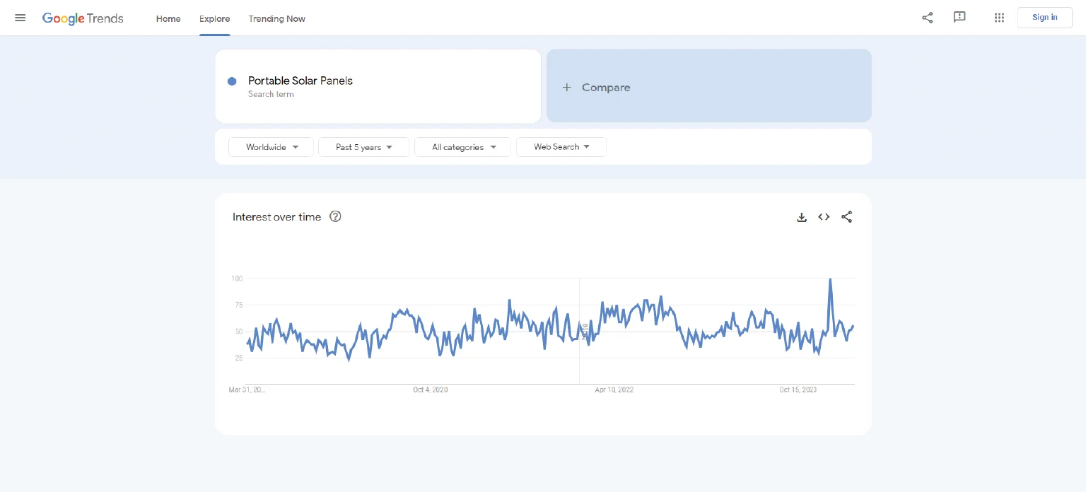
Task: Switch to the Trending Now tab
Action: (276, 18)
